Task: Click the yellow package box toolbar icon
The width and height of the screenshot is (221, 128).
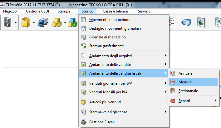Action: [x=25, y=22]
